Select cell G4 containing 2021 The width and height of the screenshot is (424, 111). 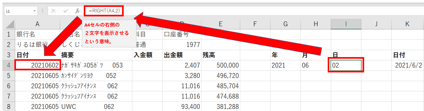coord(285,65)
